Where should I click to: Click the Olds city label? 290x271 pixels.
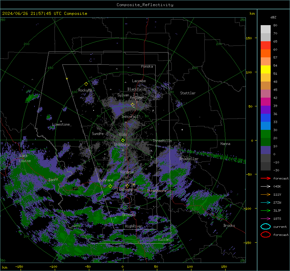coord(123,134)
